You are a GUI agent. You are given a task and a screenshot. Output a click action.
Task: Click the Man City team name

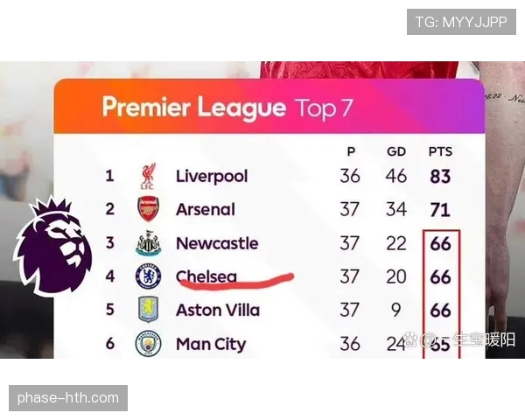pyautogui.click(x=211, y=344)
